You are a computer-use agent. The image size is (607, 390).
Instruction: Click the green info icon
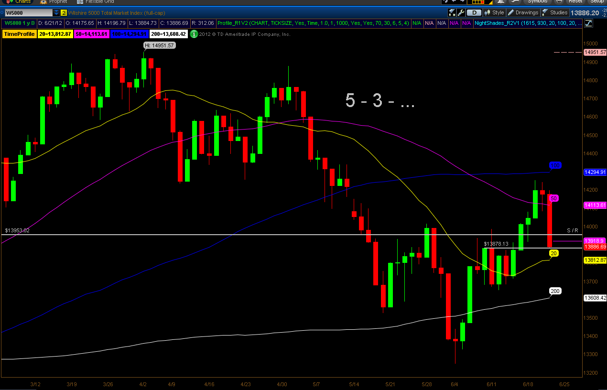pyautogui.click(x=194, y=34)
